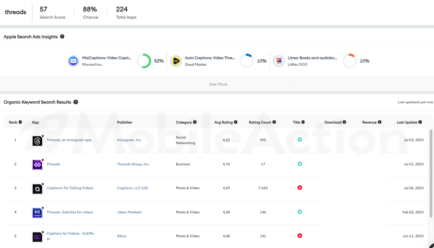Open the Auto Captions app icon
Screen dimensions: 434x248
[x=176, y=61]
